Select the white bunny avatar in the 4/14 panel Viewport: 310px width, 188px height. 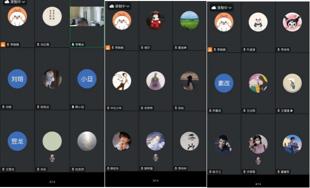click(224, 22)
